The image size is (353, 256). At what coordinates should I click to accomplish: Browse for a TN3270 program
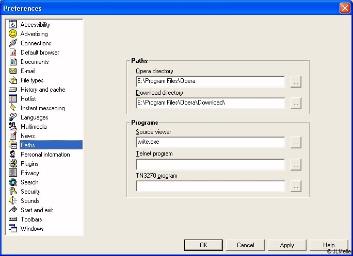tap(296, 186)
